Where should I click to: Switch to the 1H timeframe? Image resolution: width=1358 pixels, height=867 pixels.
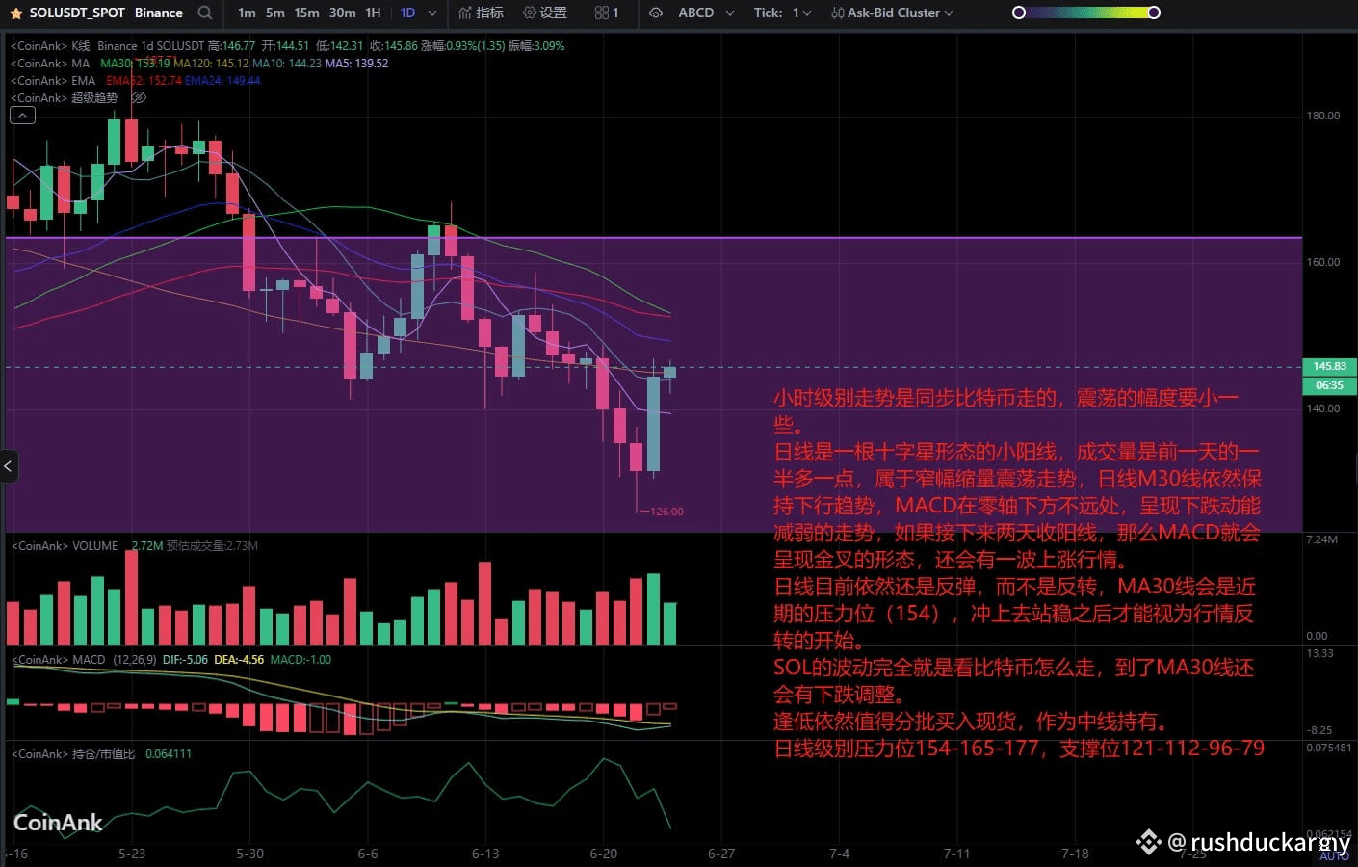click(x=373, y=13)
